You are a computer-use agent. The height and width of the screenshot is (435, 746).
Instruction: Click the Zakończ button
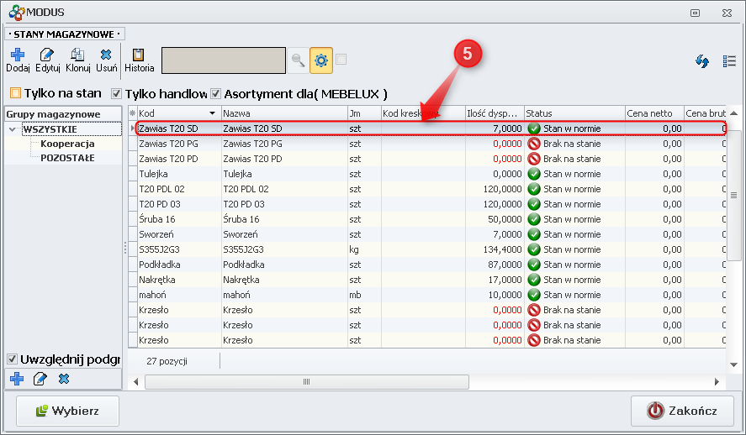682,411
